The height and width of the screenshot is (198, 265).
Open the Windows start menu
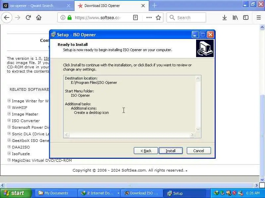16,193
